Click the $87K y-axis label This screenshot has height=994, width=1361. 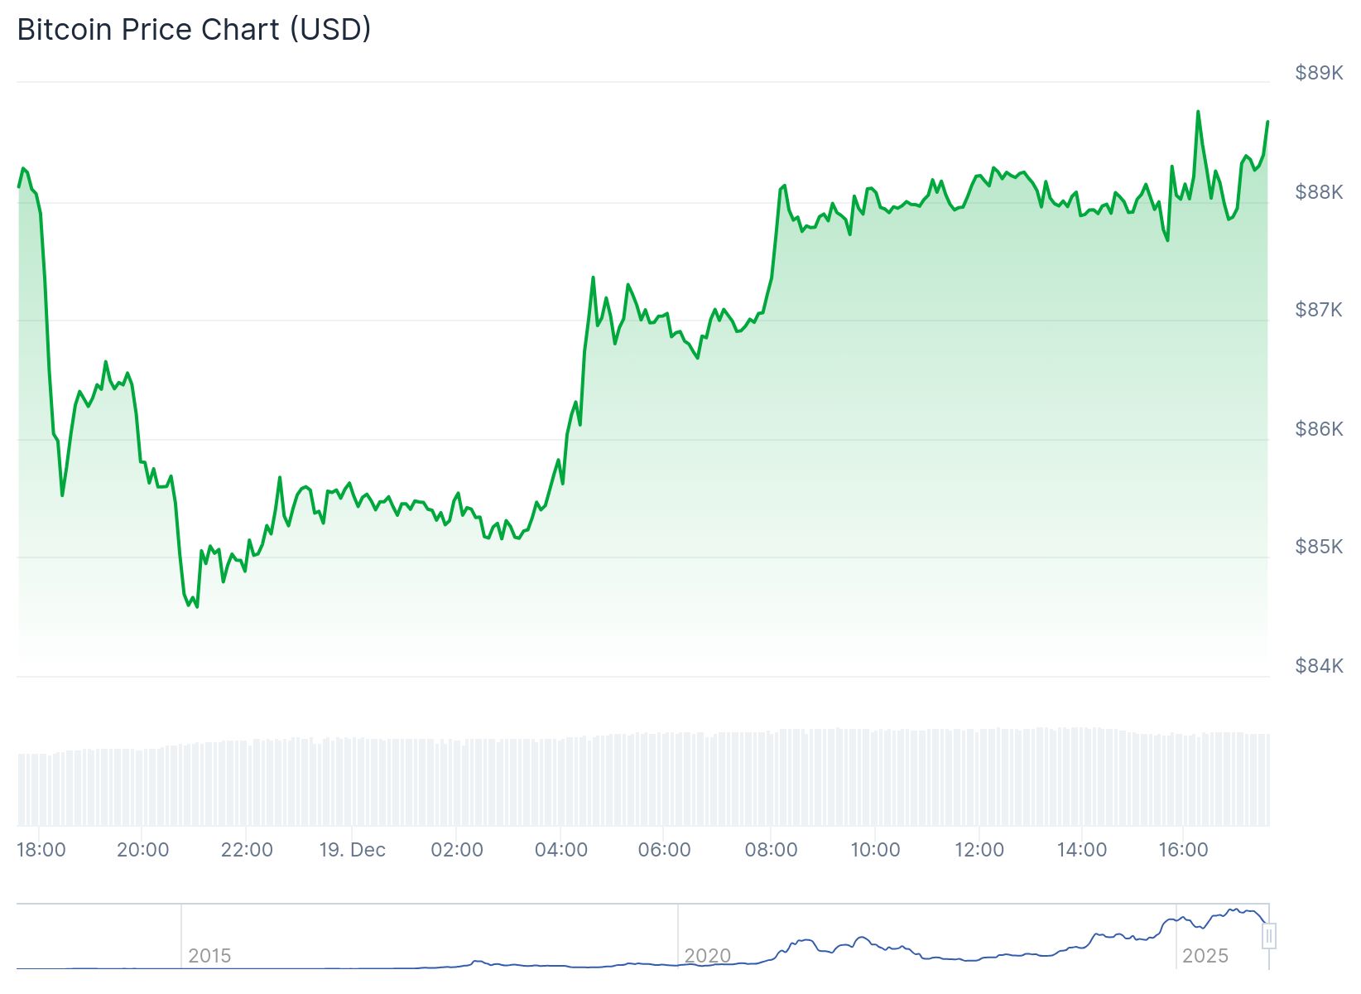click(x=1319, y=310)
